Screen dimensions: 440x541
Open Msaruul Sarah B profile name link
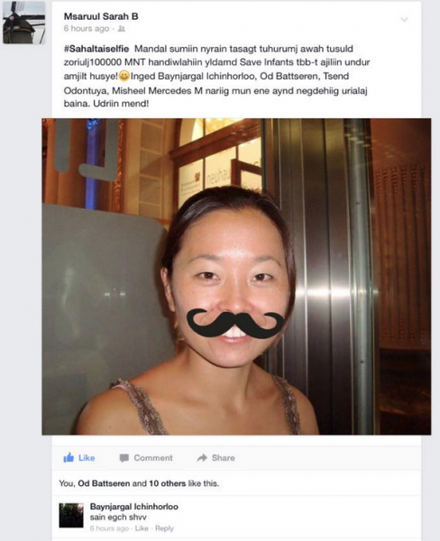(x=101, y=16)
